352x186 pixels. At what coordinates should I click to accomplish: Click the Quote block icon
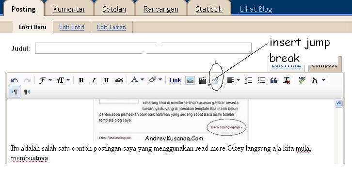point(273,80)
